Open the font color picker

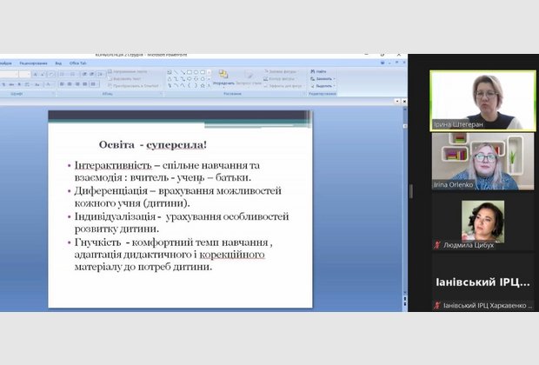pyautogui.click(x=50, y=84)
